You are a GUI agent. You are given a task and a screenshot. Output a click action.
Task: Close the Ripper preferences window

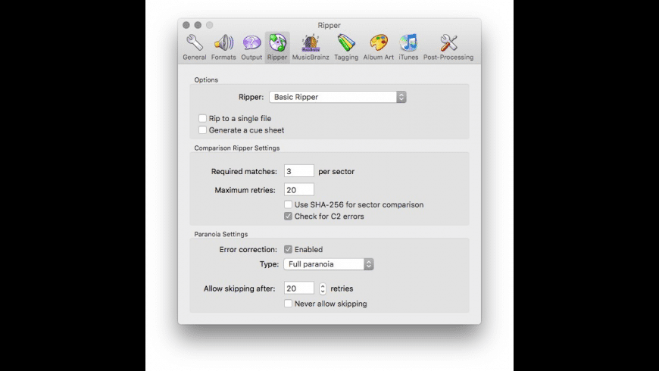pyautogui.click(x=186, y=25)
